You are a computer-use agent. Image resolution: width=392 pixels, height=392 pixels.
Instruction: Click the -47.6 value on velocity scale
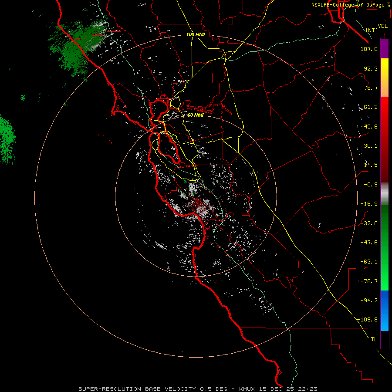369,243
